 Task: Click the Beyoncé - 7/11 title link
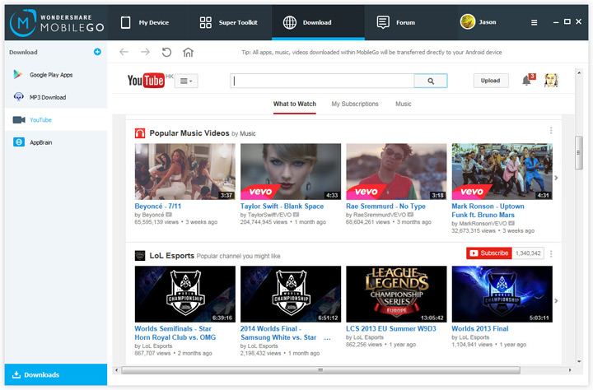[x=157, y=207]
